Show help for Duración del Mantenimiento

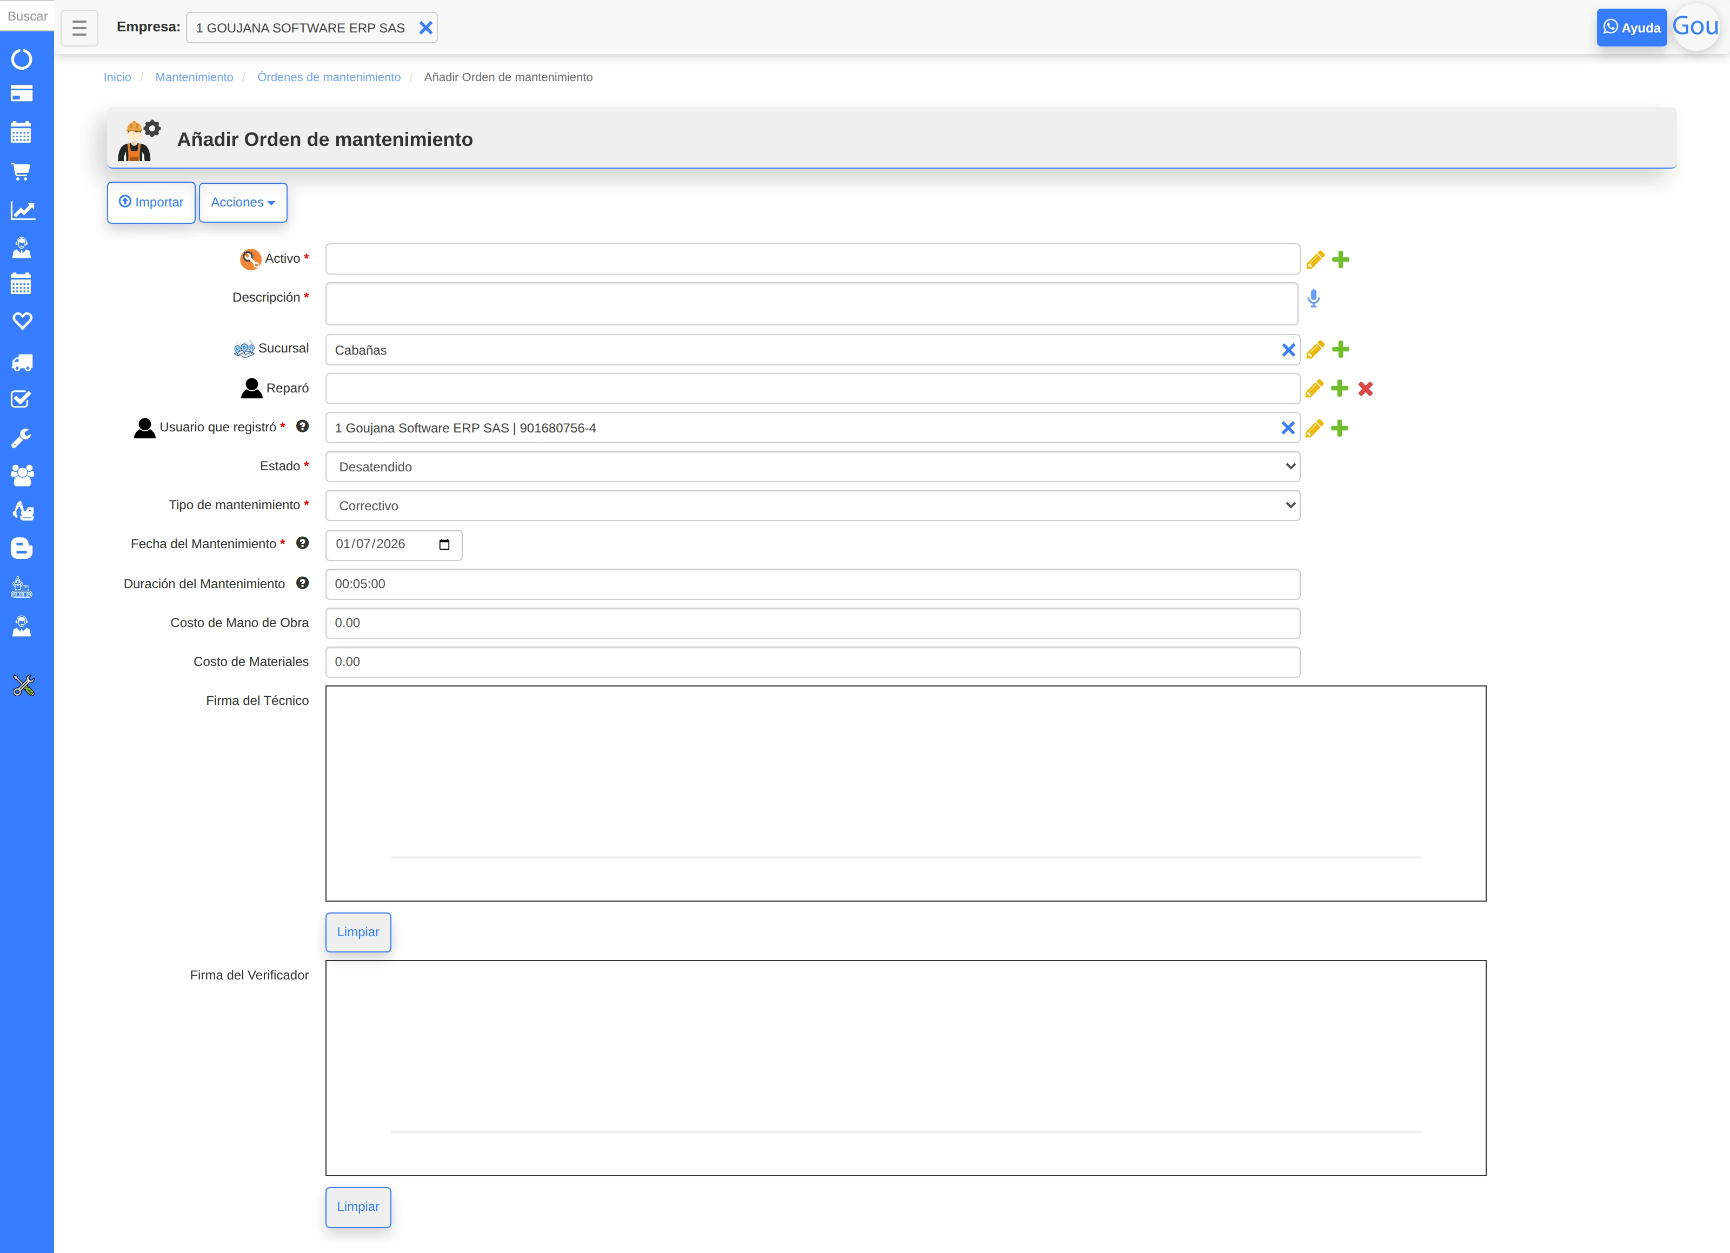pyautogui.click(x=302, y=583)
